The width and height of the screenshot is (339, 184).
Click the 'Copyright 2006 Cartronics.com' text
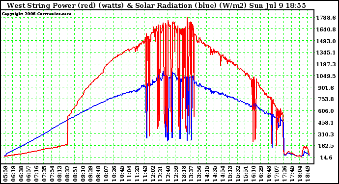(36, 14)
